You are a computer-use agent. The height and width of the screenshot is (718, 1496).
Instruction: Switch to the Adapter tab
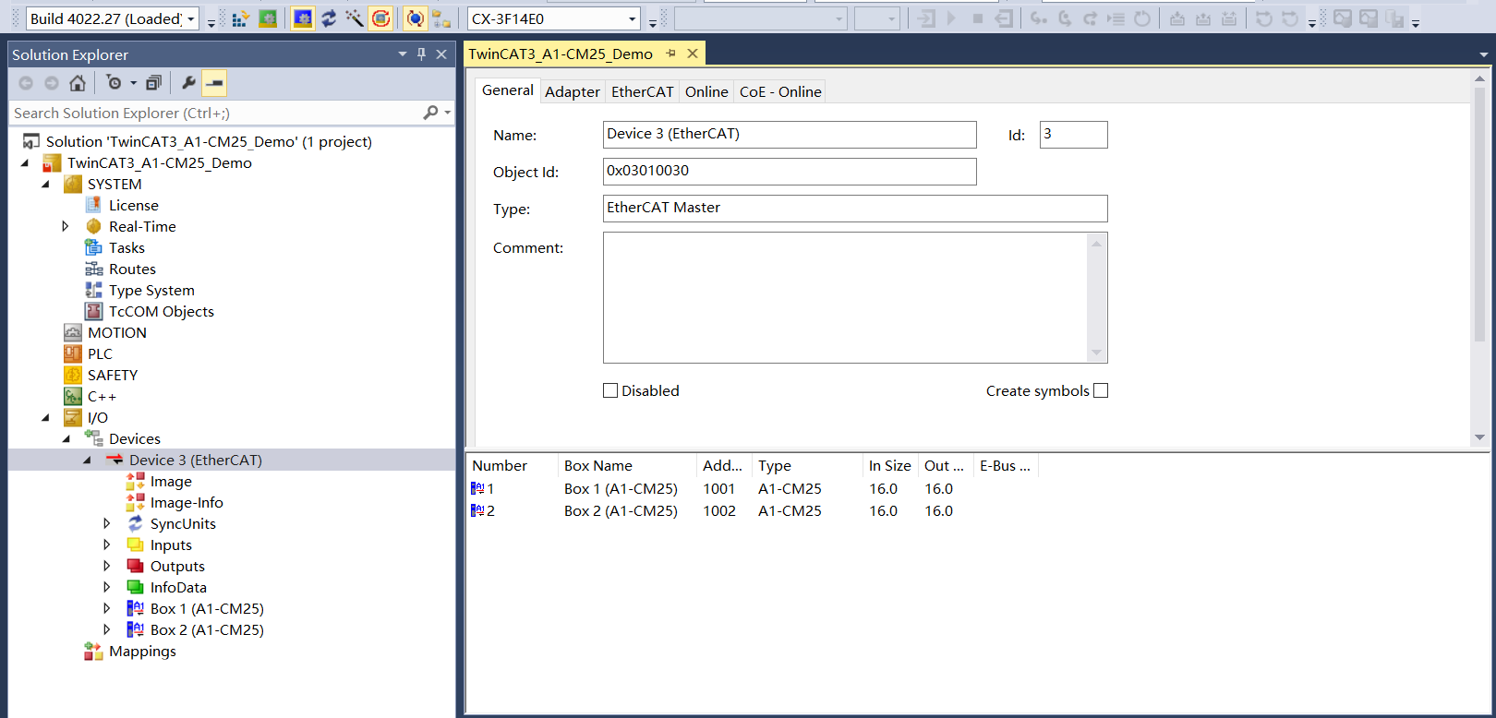[x=572, y=91]
